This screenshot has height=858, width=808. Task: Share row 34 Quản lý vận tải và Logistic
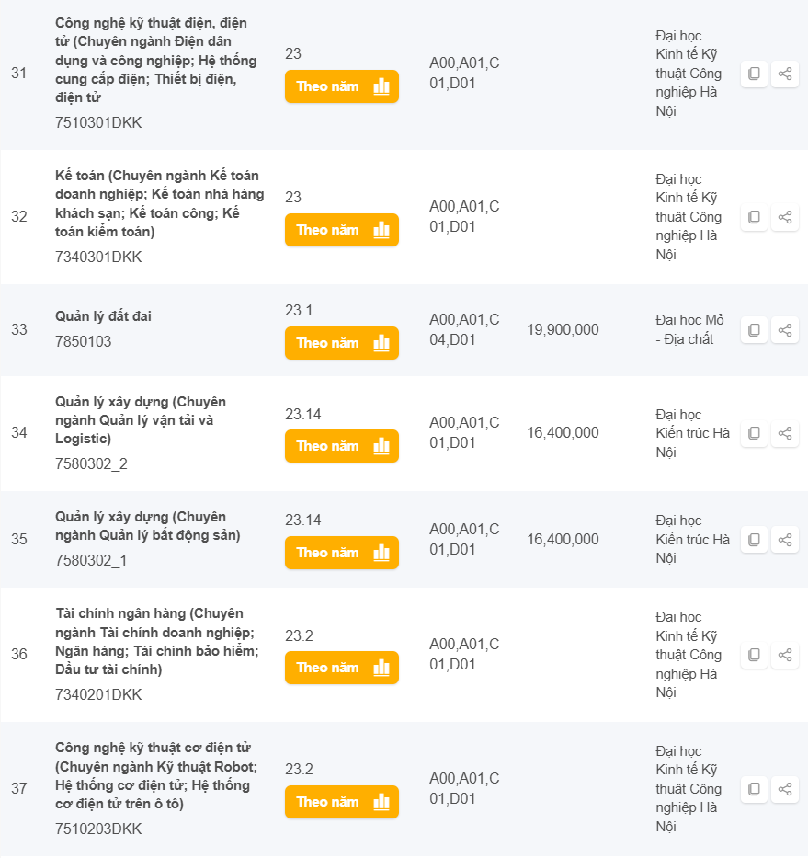click(x=785, y=433)
